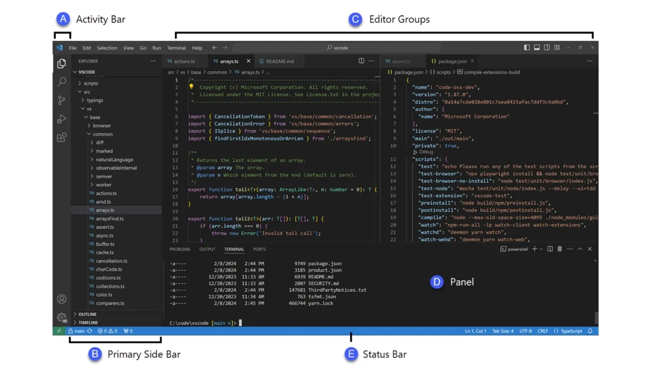
Task: Switch to the OUTPUT panel tab
Action: (207, 249)
